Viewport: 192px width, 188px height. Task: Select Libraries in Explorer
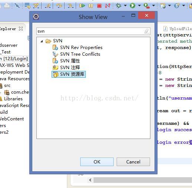coord(13,99)
